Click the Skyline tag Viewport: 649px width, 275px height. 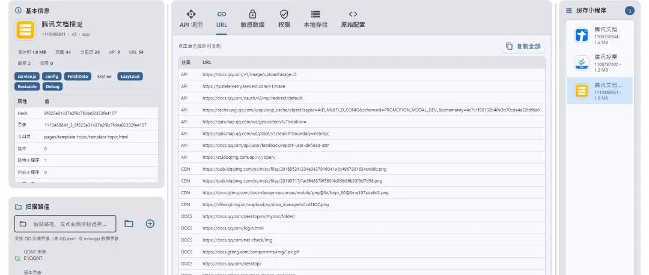coord(104,77)
